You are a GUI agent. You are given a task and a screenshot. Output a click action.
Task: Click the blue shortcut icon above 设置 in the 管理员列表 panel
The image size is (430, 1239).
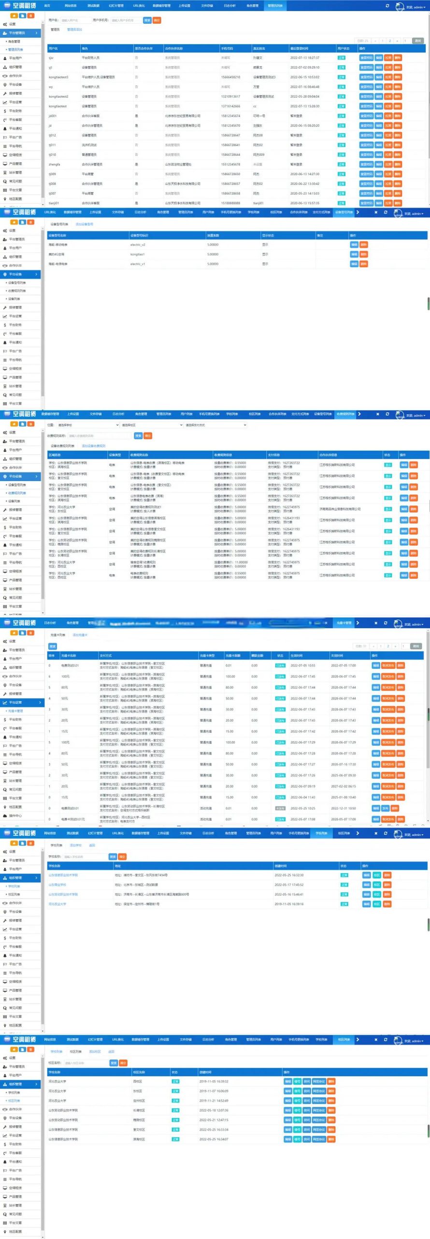pyautogui.click(x=23, y=16)
